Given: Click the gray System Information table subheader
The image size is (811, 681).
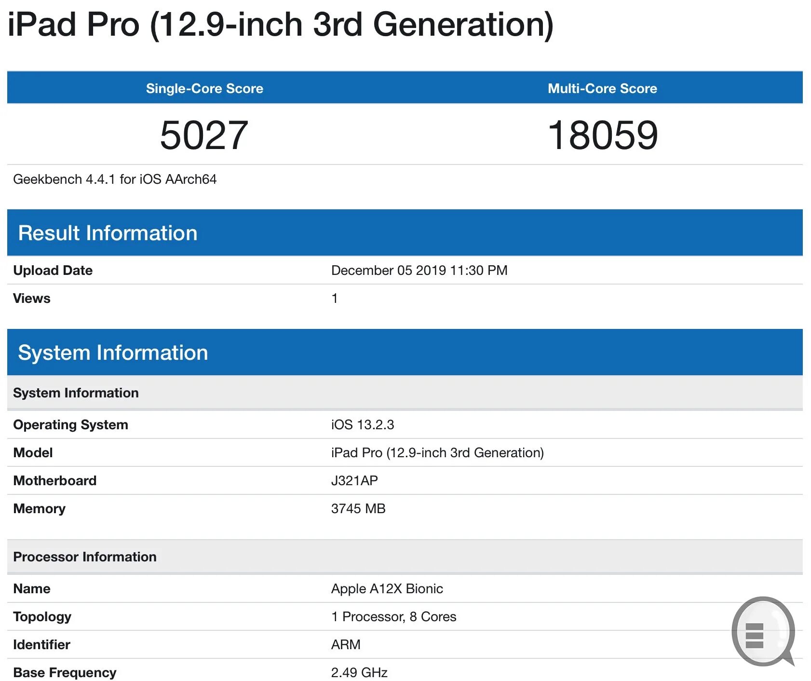Looking at the screenshot, I should pyautogui.click(x=405, y=393).
